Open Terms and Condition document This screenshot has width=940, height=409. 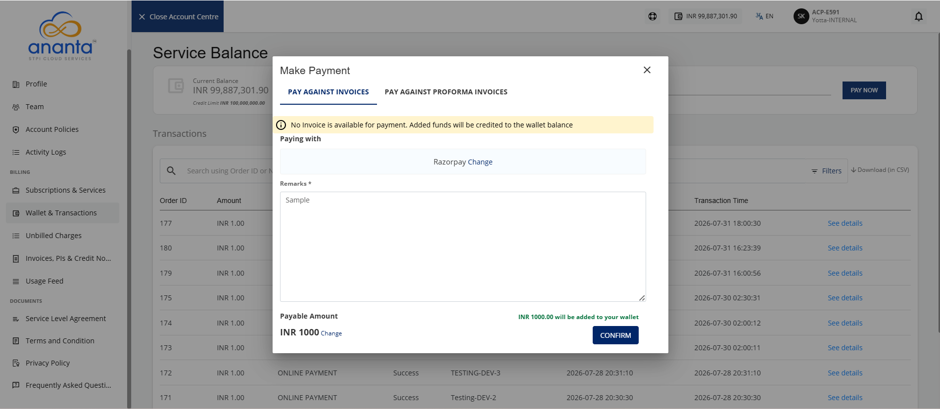coord(62,341)
